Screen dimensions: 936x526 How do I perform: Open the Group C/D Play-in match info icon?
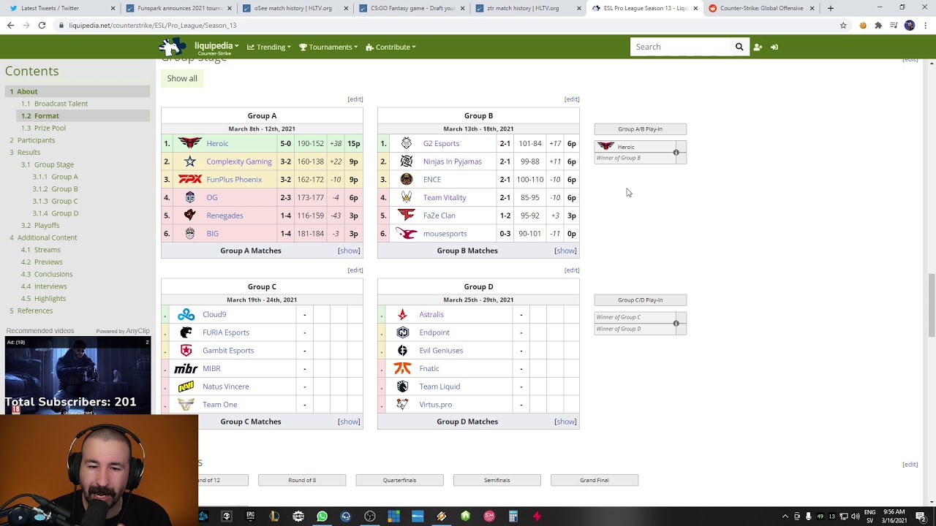[676, 323]
